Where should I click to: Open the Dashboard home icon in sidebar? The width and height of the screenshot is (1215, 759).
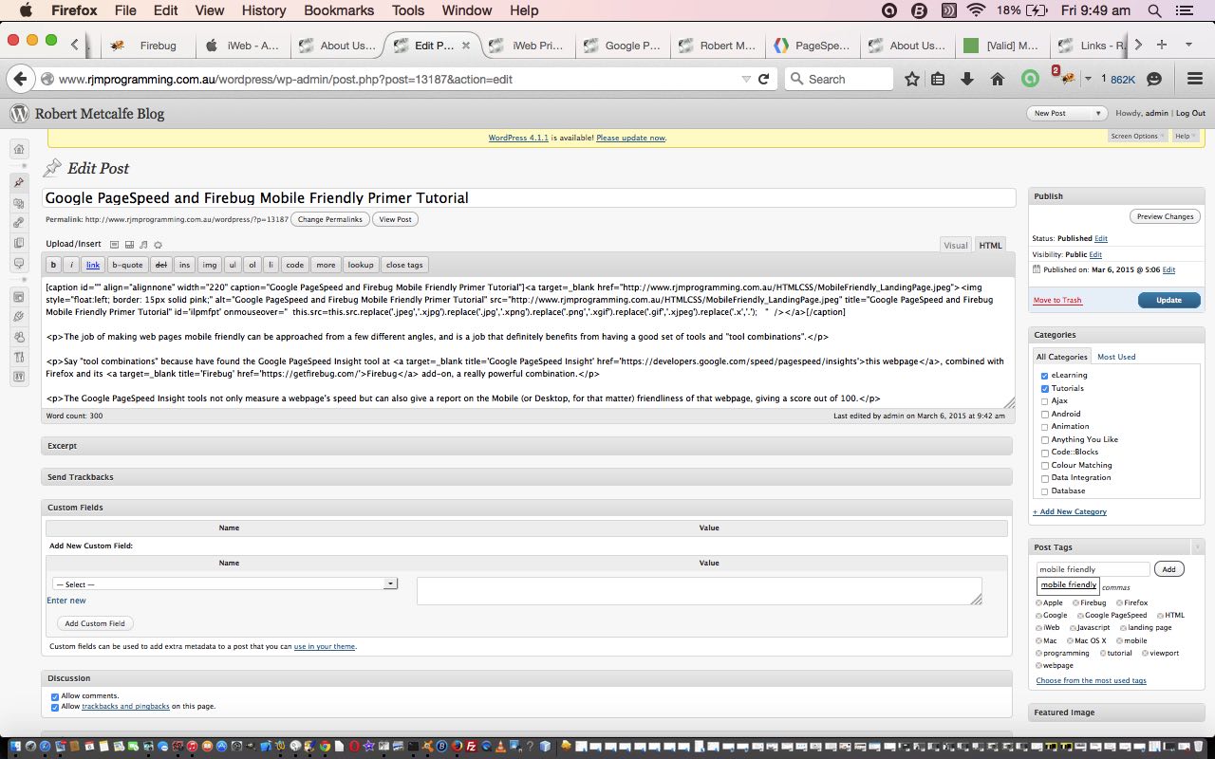(x=19, y=149)
